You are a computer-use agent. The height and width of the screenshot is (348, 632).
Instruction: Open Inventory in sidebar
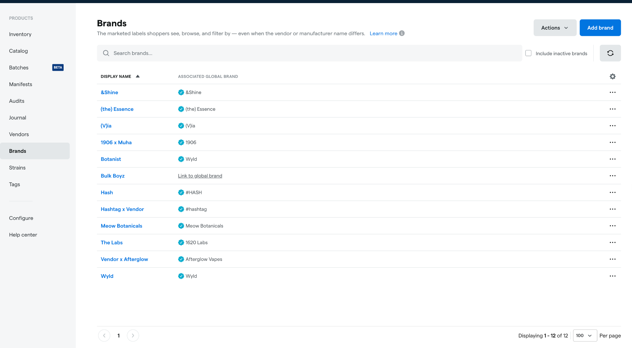(20, 34)
